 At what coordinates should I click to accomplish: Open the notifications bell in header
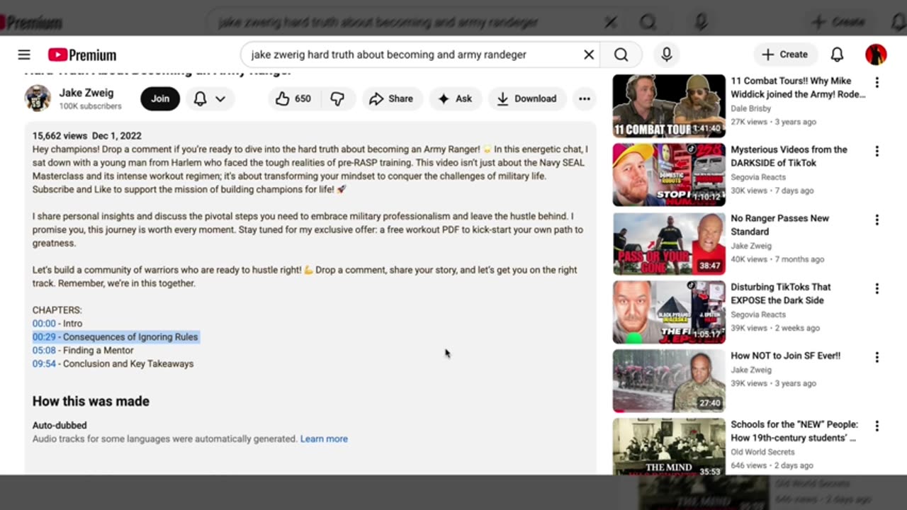pyautogui.click(x=837, y=55)
